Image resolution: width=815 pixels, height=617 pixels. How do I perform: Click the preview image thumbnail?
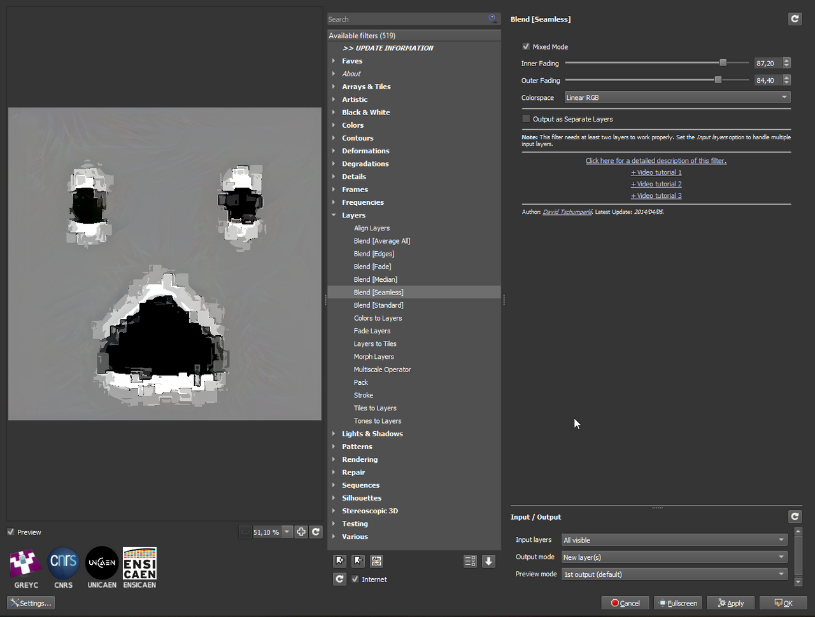coord(165,263)
